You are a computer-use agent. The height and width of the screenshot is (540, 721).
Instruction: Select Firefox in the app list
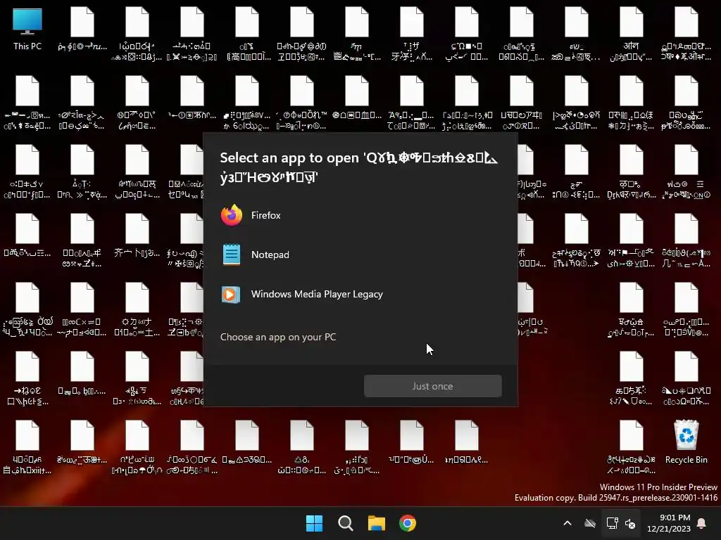pyautogui.click(x=360, y=215)
